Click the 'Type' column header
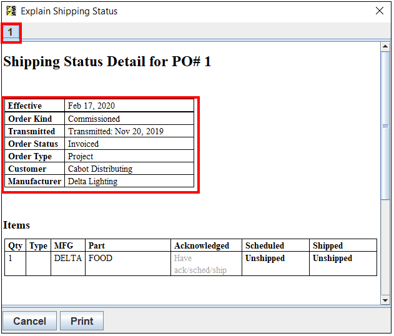The height and width of the screenshot is (336, 394). [38, 246]
